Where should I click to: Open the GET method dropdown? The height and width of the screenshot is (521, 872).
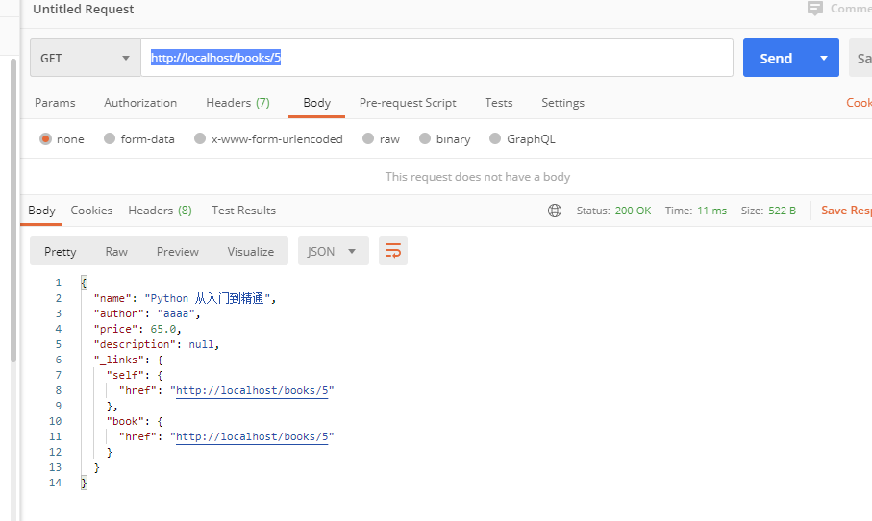(86, 58)
